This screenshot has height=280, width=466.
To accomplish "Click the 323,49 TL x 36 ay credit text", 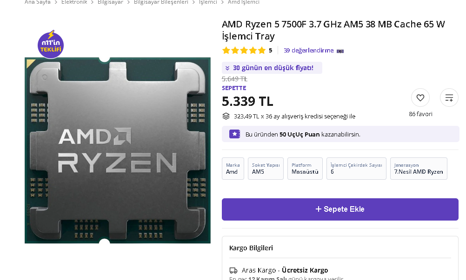I will 294,116.
